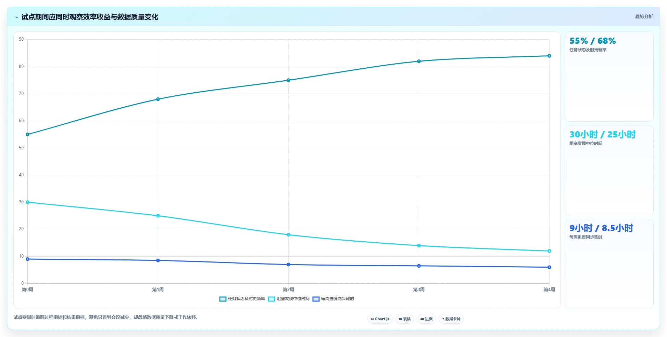The image size is (667, 337).
Task: Click the 第2周 x-axis label
Action: pos(288,290)
